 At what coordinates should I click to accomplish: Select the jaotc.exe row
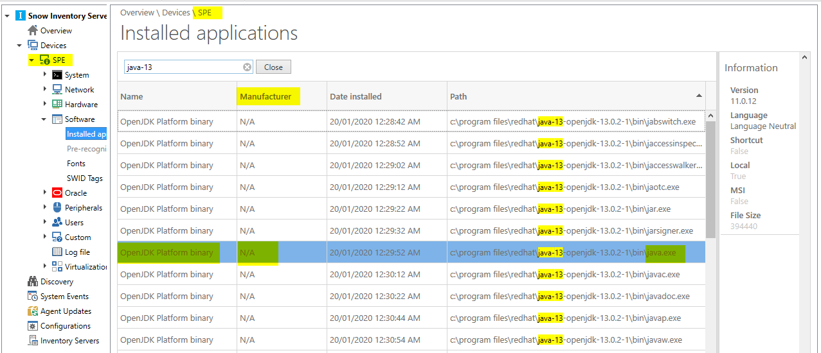(411, 187)
